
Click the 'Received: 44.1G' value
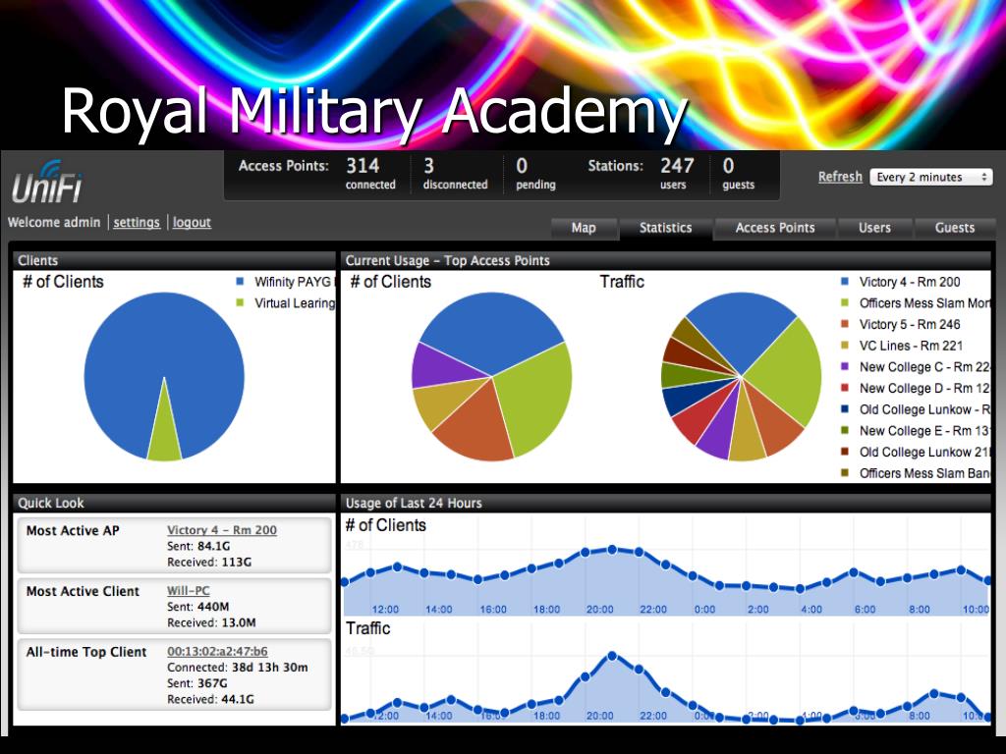[x=210, y=699]
